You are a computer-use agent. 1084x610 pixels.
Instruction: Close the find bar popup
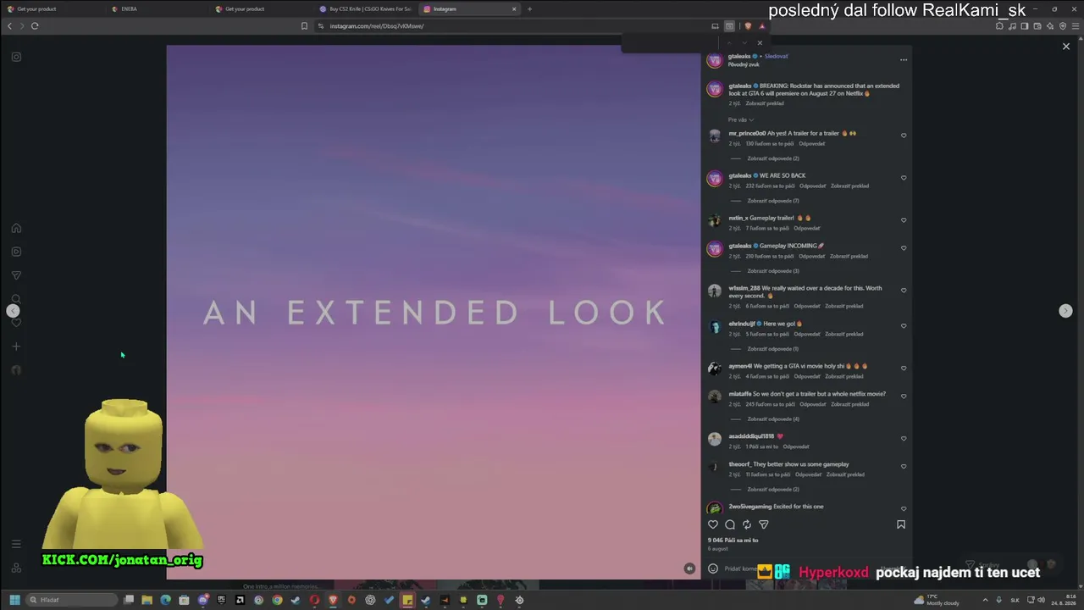tap(760, 42)
